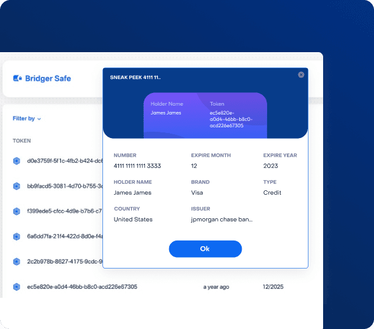Image resolution: width=374 pixels, height=329 pixels.
Task: Click the token icon beside bb9facd5 row
Action: 17,186
